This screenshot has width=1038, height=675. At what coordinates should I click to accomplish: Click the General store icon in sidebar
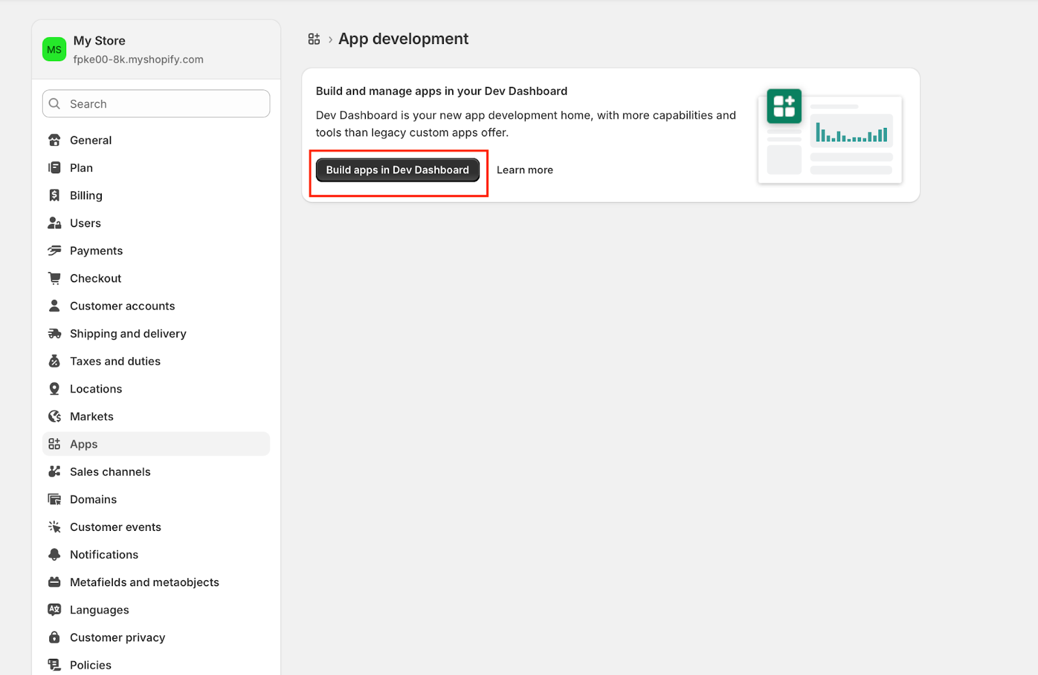tap(54, 140)
